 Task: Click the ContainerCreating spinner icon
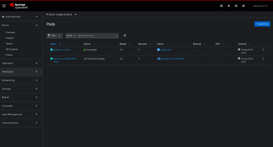pyautogui.click(x=85, y=59)
